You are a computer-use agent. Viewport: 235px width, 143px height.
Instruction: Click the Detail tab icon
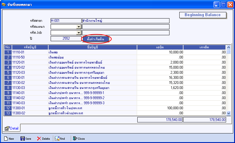7,128
